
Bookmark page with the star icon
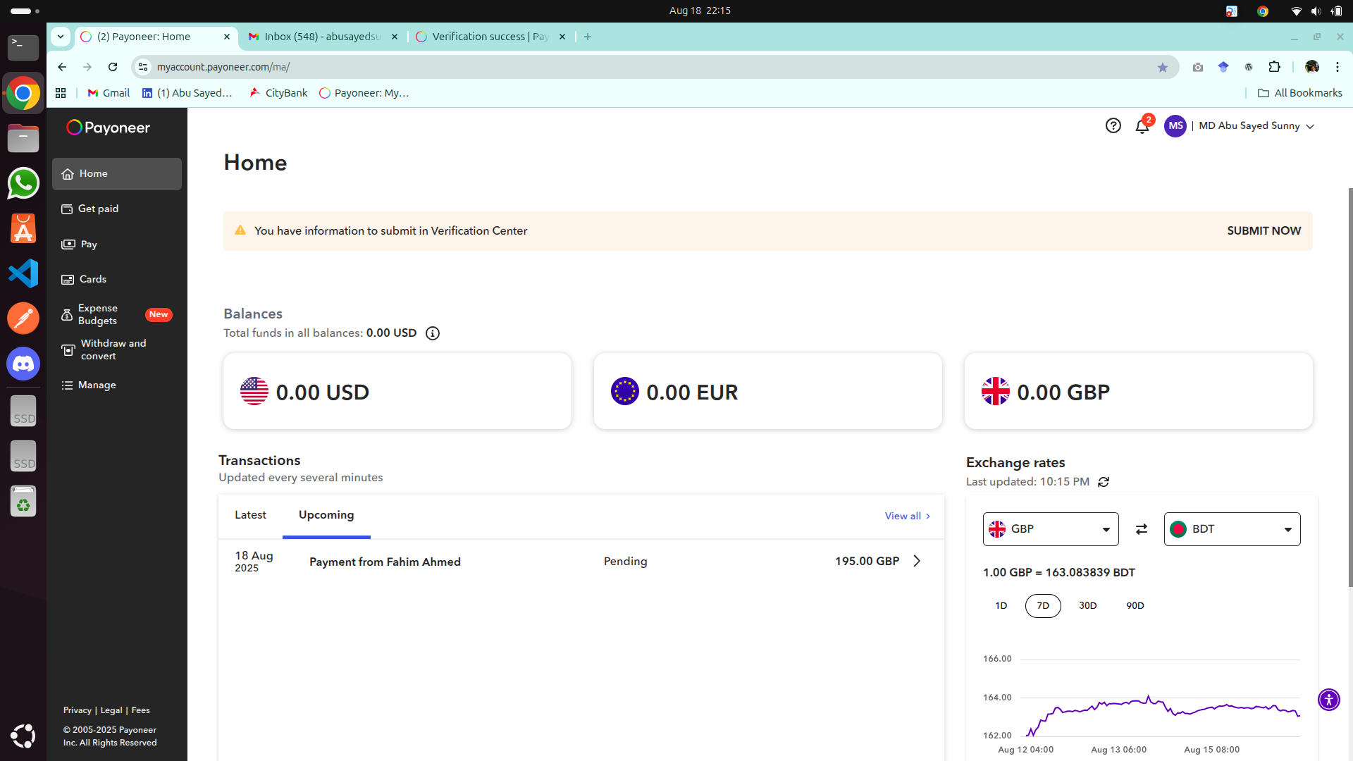[x=1162, y=67]
